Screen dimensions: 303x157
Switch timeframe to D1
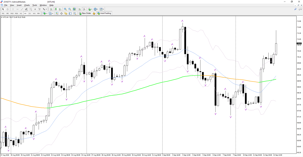tap(30, 13)
